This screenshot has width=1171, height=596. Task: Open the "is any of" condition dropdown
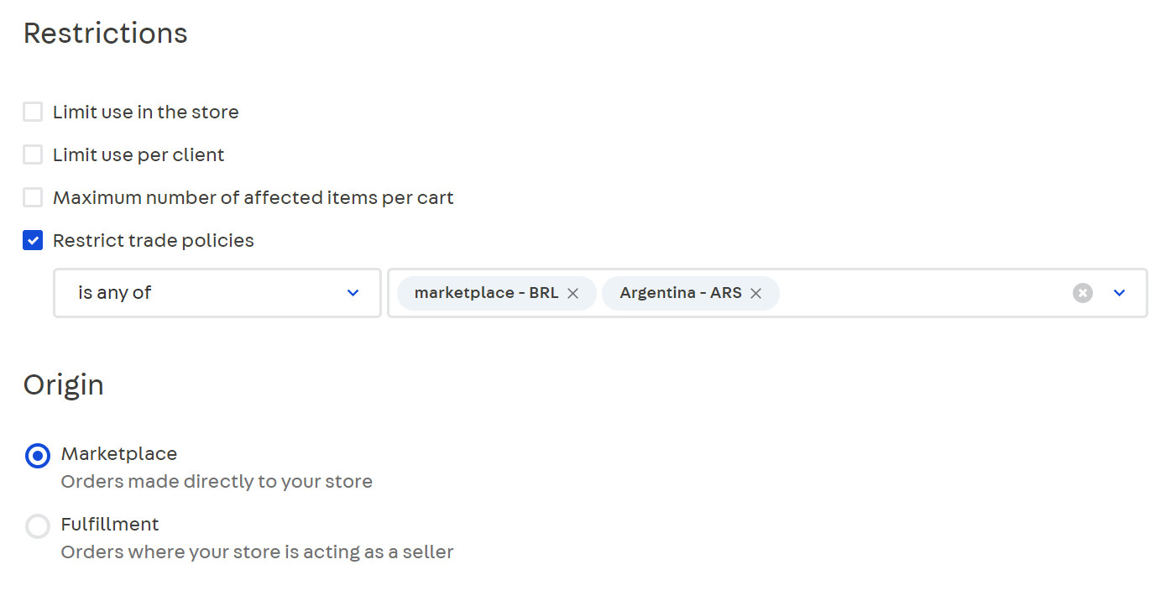217,293
